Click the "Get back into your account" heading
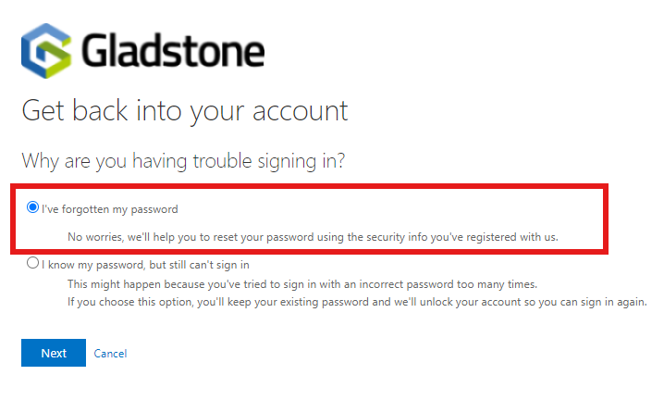 click(185, 111)
